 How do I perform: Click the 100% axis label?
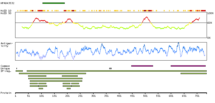coord(210,13)
